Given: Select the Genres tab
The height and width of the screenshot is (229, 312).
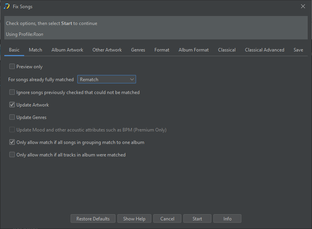Looking at the screenshot, I should [138, 50].
